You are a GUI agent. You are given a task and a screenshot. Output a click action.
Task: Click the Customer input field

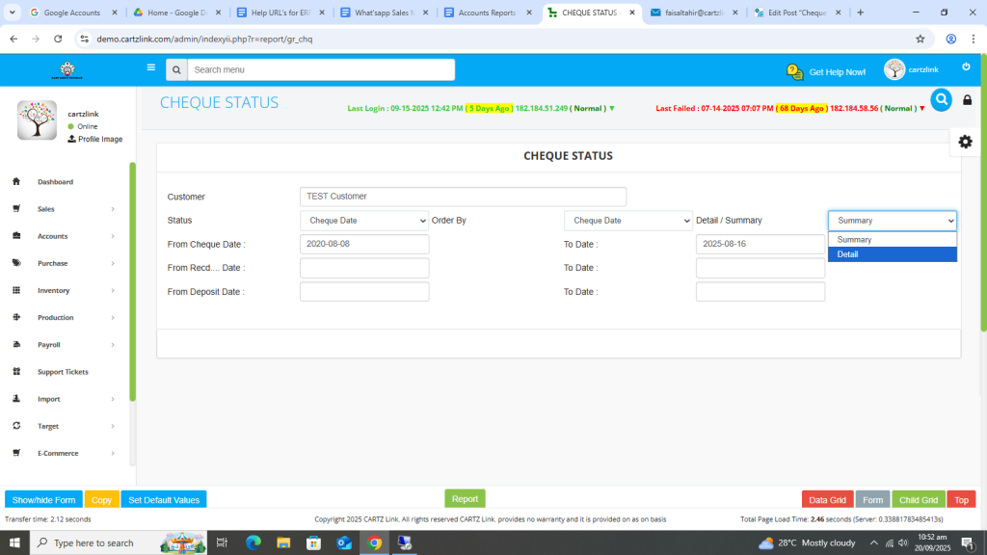point(463,197)
